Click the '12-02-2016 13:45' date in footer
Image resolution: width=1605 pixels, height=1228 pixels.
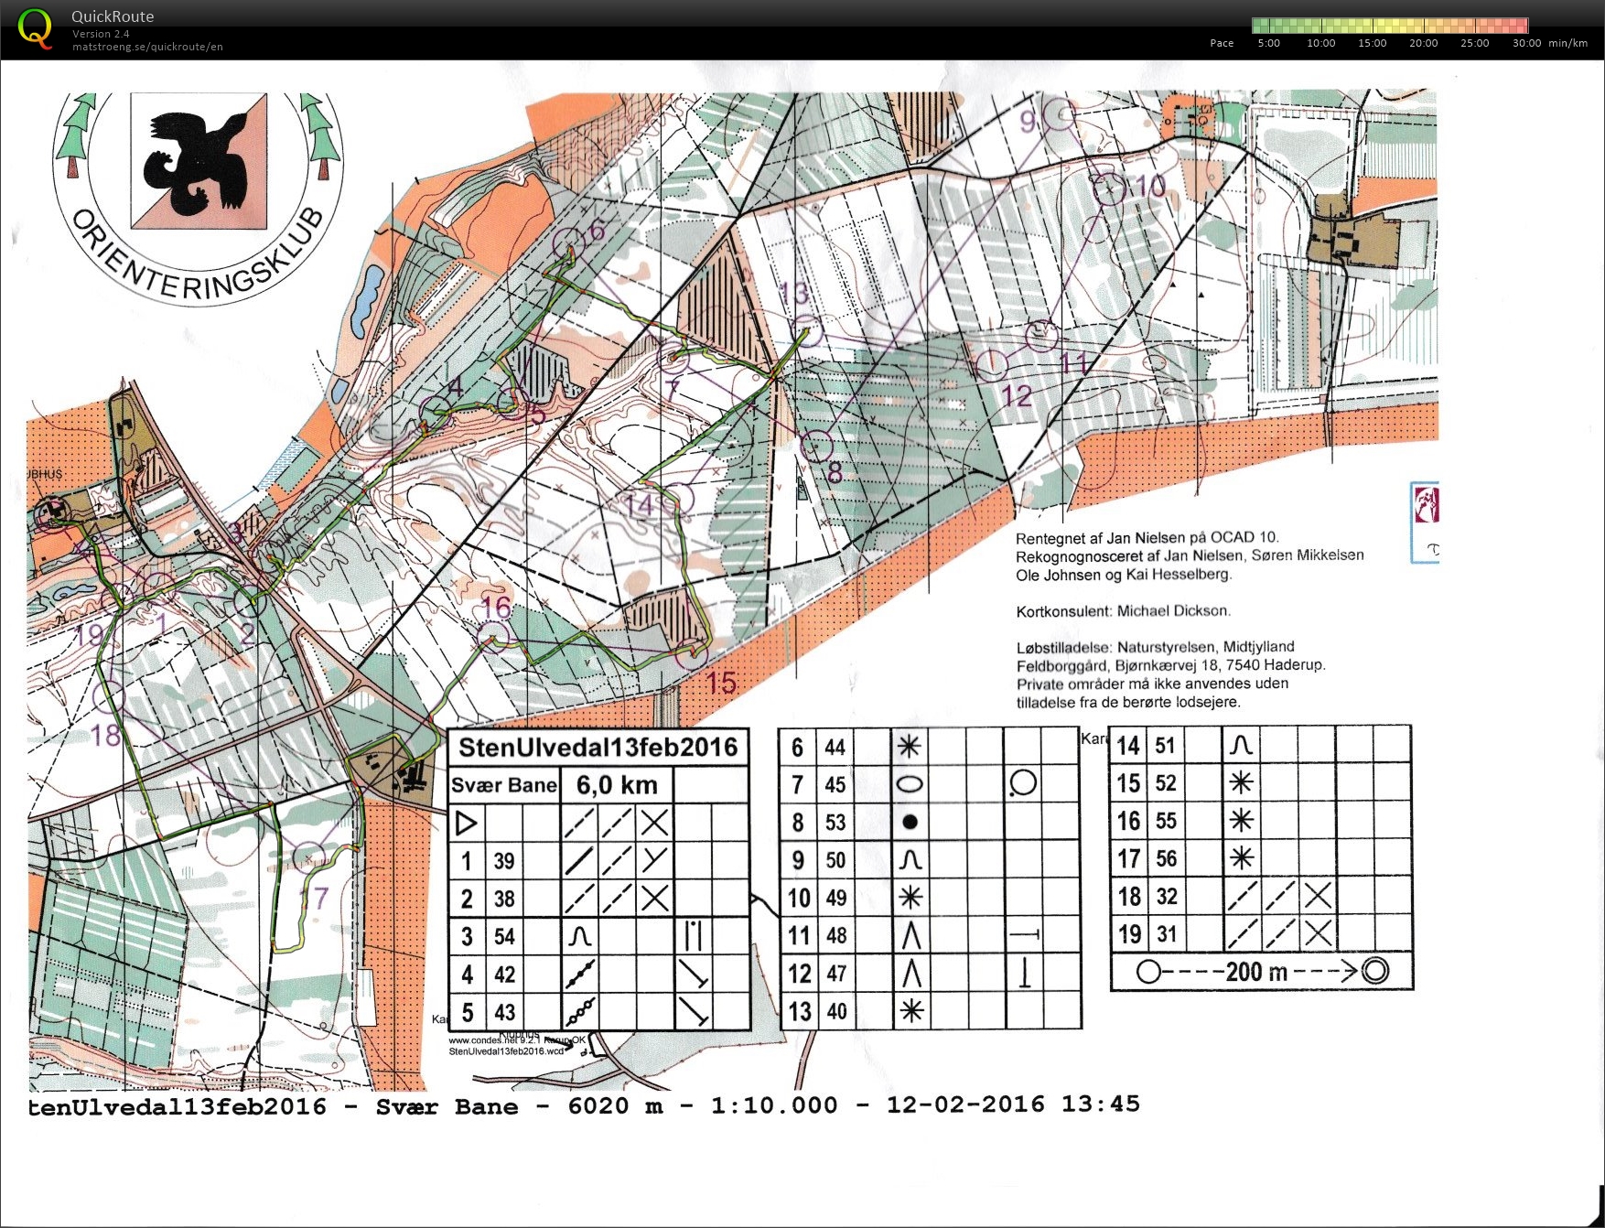pos(1013,1104)
